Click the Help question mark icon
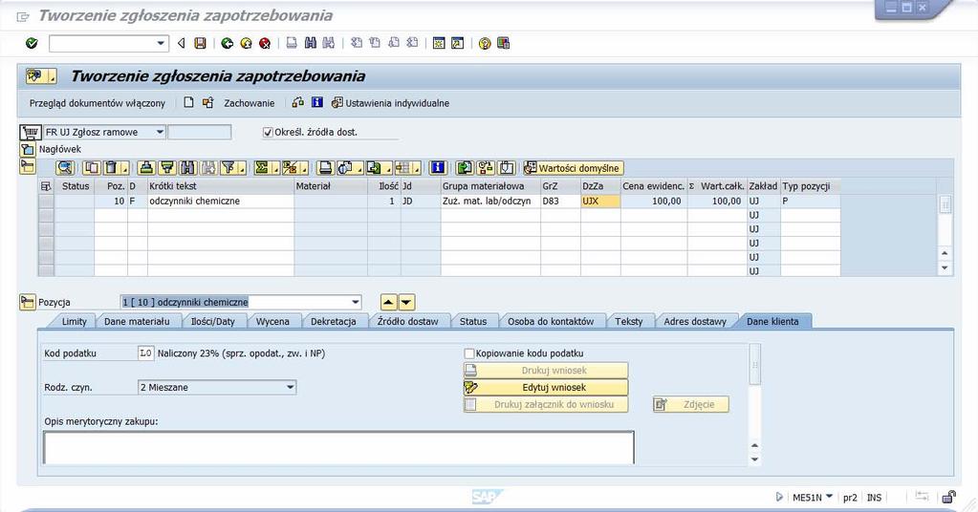 485,43
